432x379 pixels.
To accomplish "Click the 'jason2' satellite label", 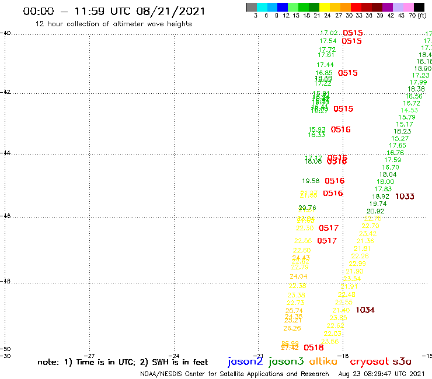I will pyautogui.click(x=245, y=362).
